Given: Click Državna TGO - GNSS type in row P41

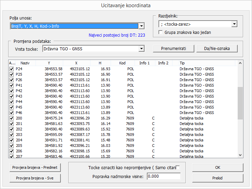Looking at the screenshot, I should [x=197, y=85].
